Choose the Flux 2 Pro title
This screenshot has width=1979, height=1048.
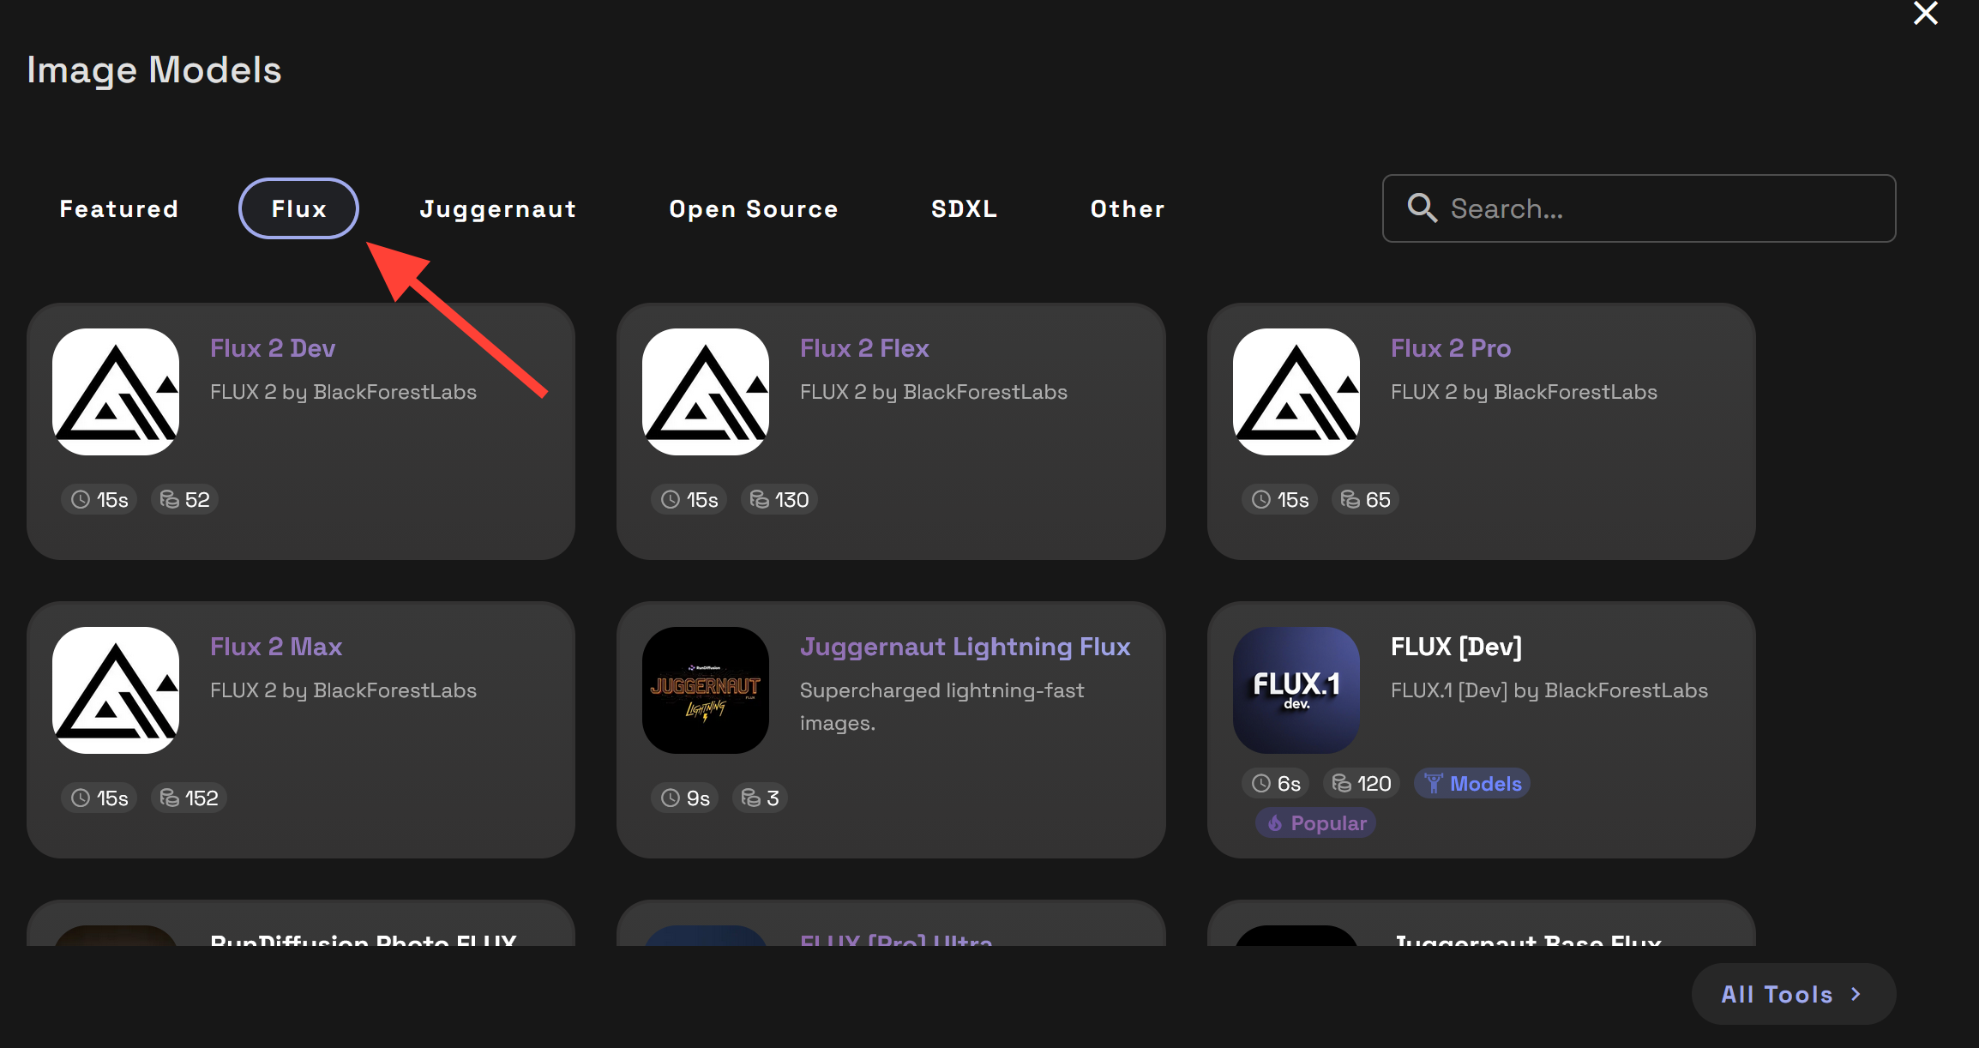pos(1451,348)
